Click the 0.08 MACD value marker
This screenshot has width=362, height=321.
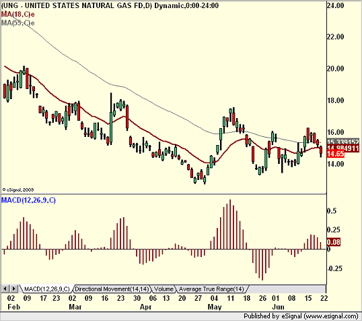(x=334, y=242)
